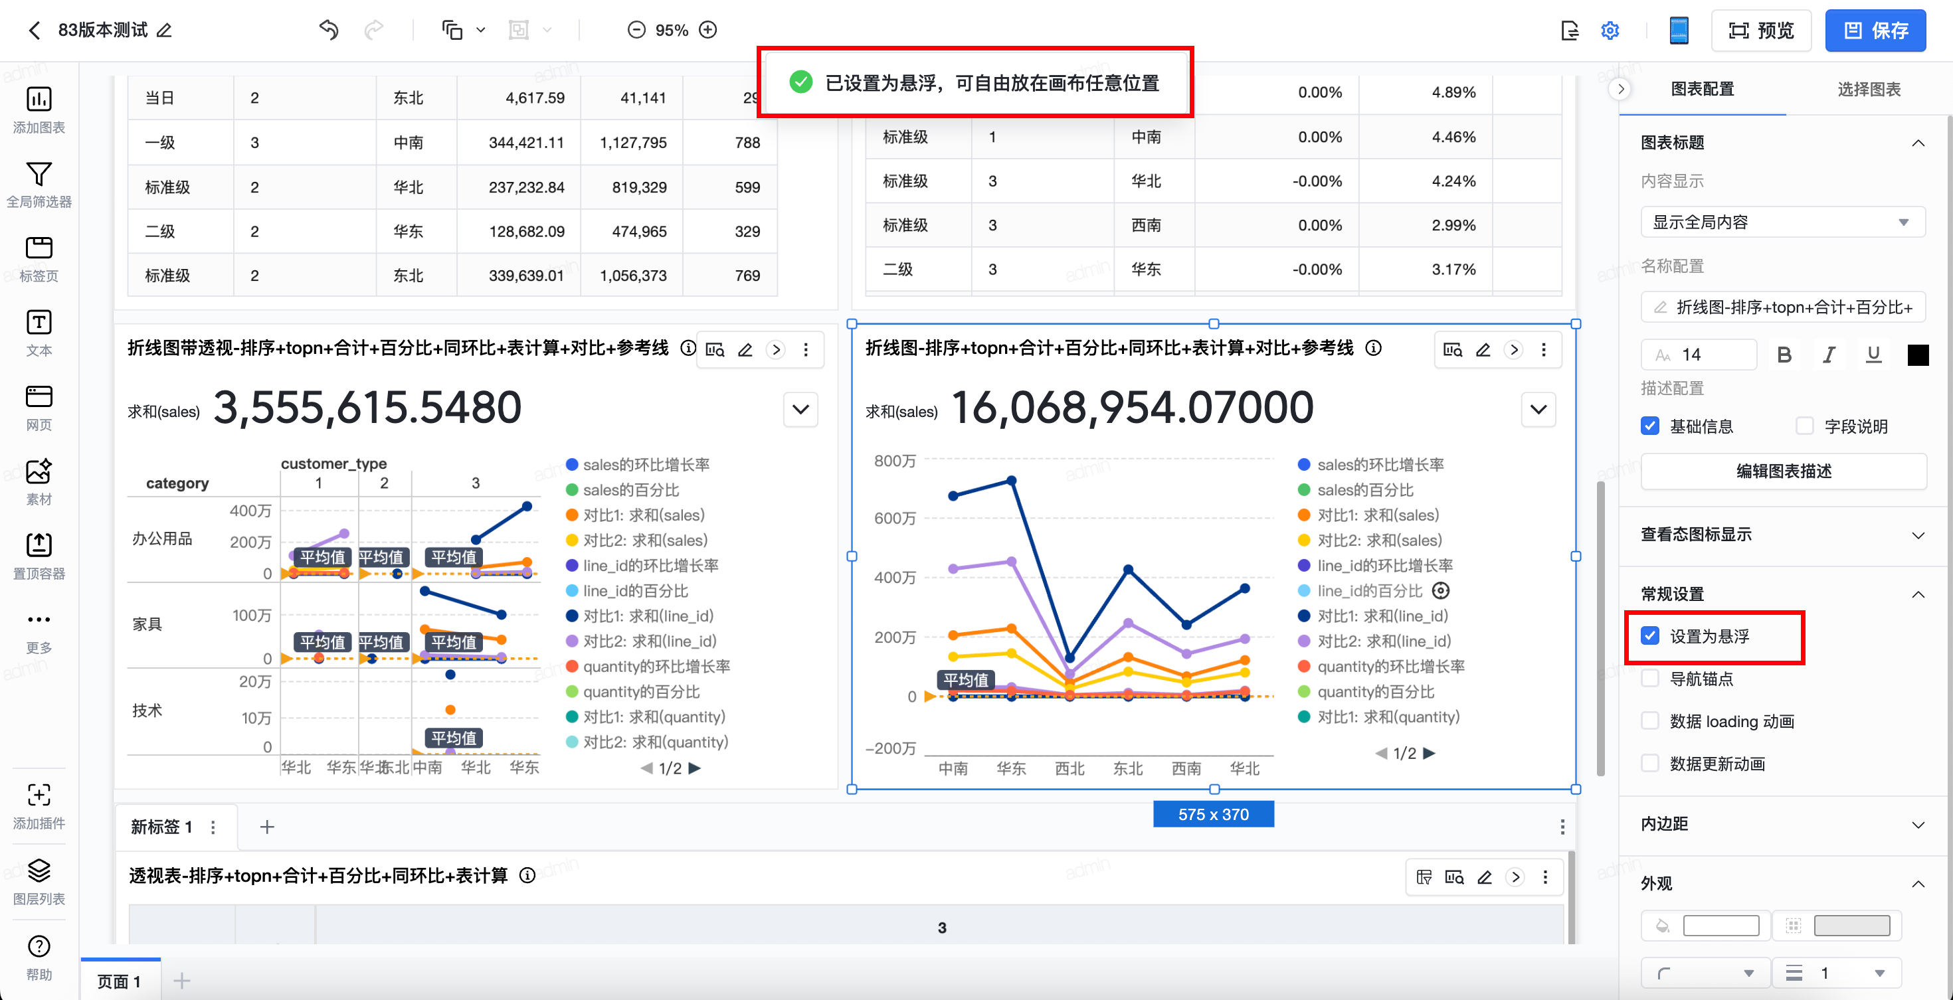Open the gray border color swatch
The image size is (1953, 1000).
(1851, 926)
